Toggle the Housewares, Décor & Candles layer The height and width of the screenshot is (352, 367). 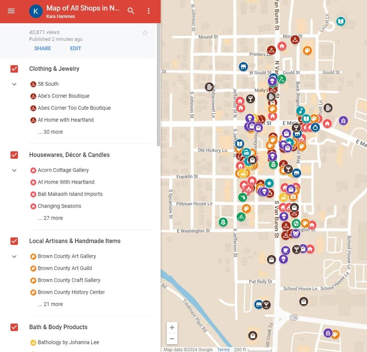pos(14,155)
